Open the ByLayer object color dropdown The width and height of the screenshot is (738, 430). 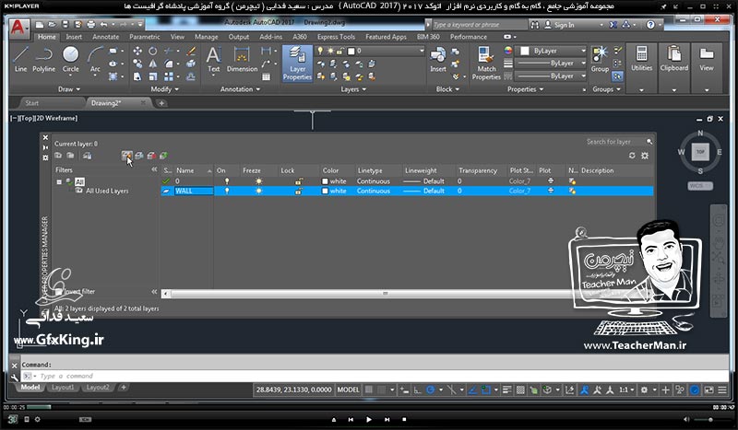(552, 51)
